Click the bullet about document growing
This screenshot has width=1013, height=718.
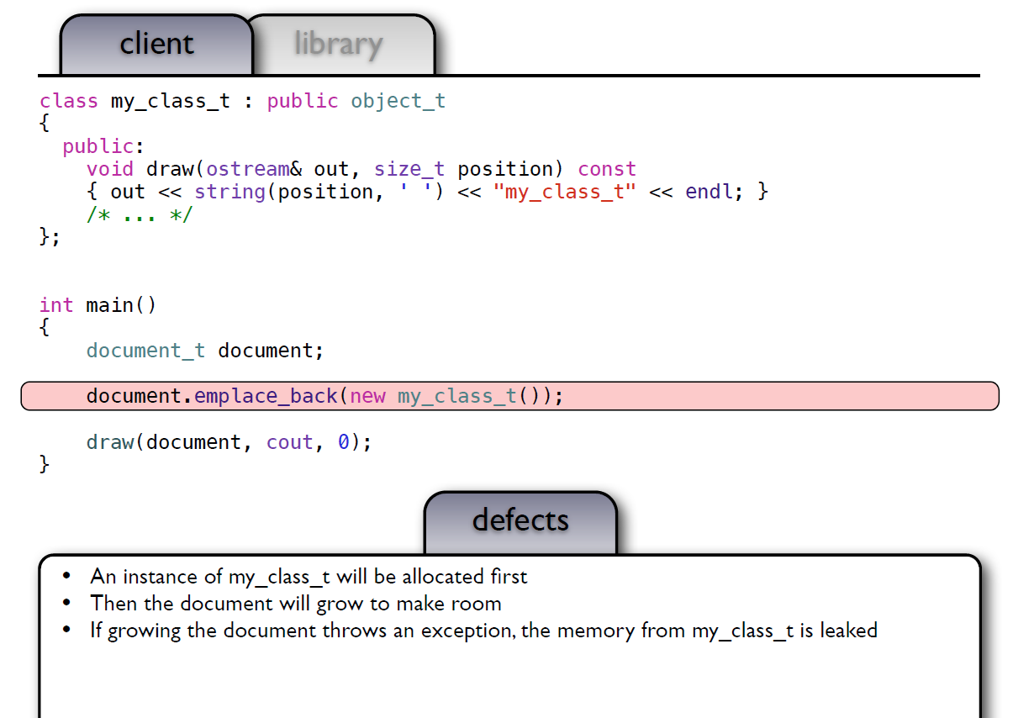click(295, 604)
